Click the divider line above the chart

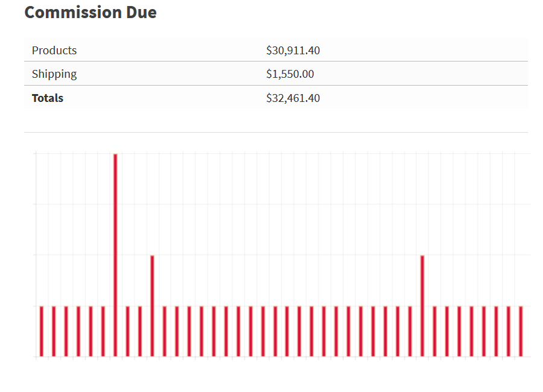[276, 132]
